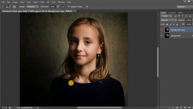Image resolution: width=193 pixels, height=109 pixels.
Task: Click the layer Opacity 100% field
Action: [188, 20]
